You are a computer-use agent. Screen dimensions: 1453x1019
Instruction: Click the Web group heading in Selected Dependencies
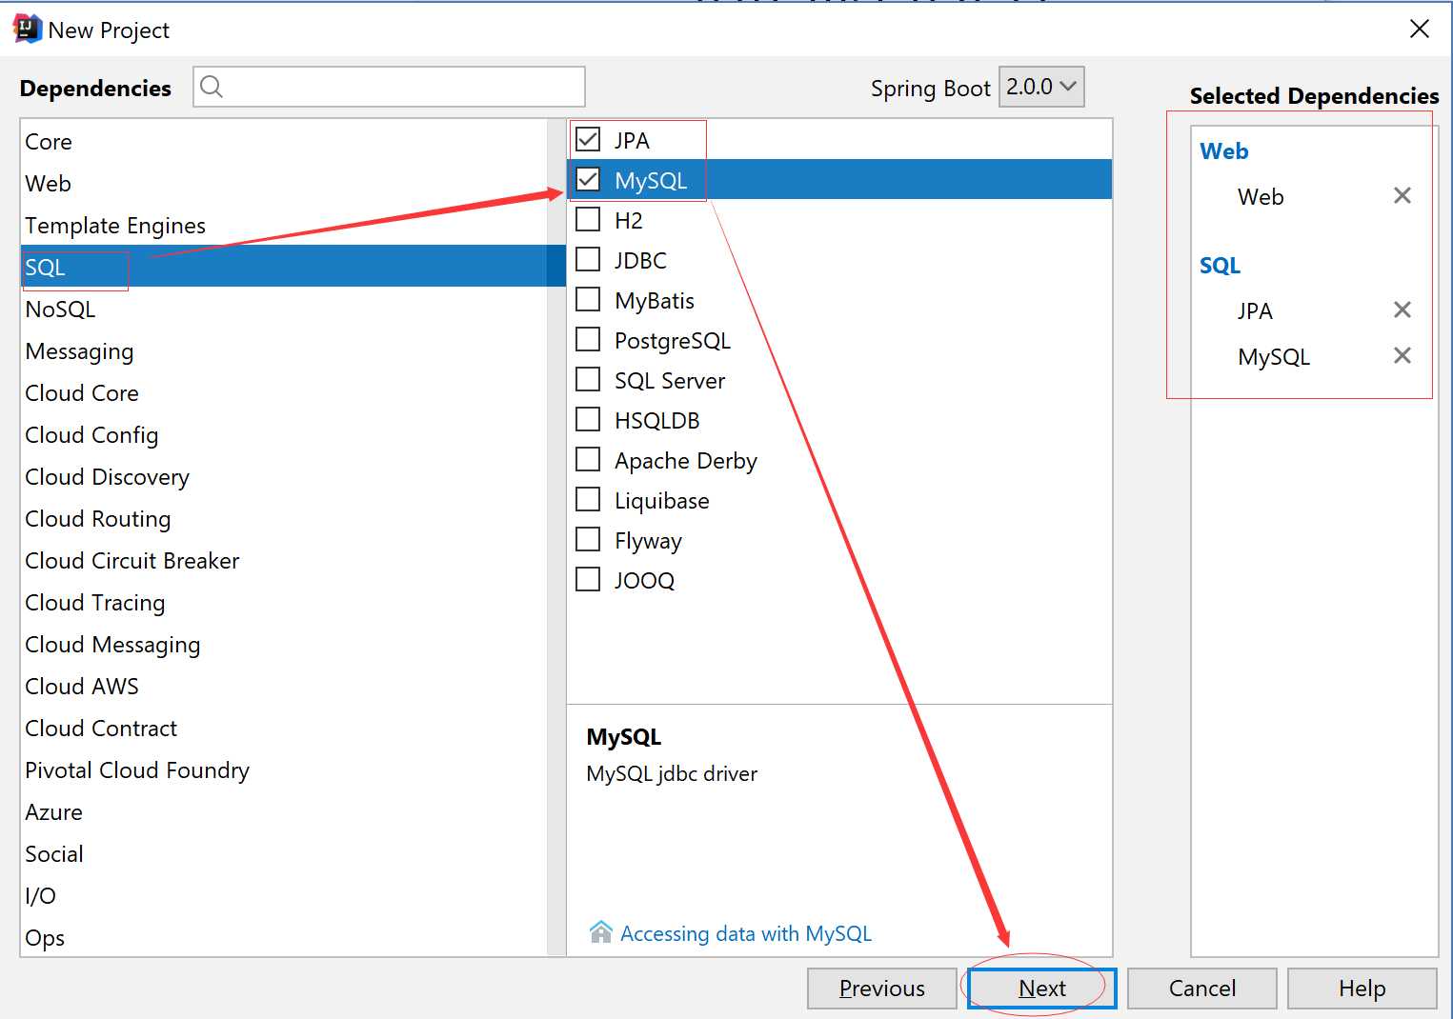pos(1223,151)
